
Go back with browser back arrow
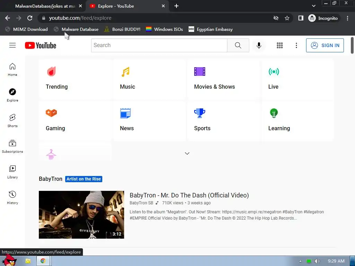coord(8,18)
